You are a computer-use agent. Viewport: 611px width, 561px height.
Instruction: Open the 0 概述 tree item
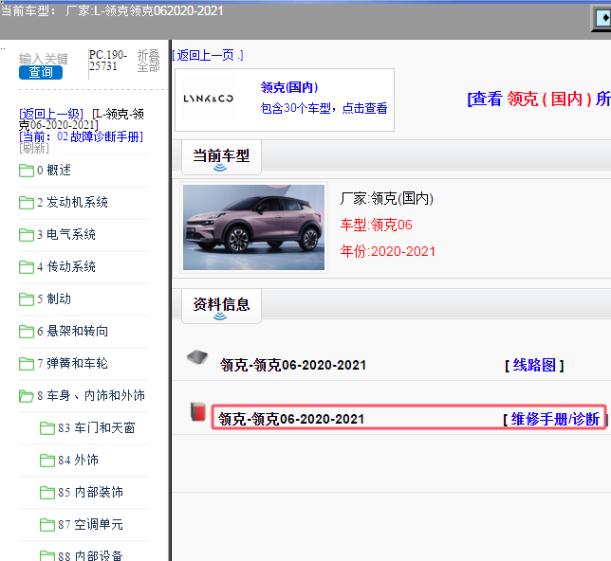54,171
